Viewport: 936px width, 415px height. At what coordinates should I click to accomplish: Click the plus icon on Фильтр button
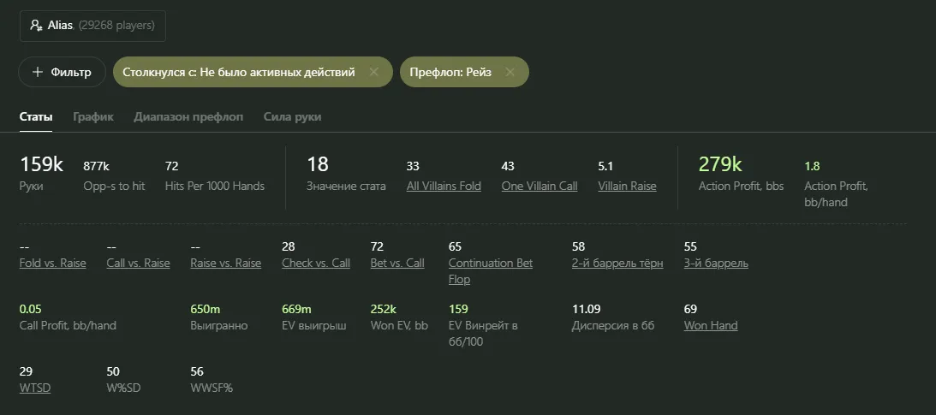point(38,72)
